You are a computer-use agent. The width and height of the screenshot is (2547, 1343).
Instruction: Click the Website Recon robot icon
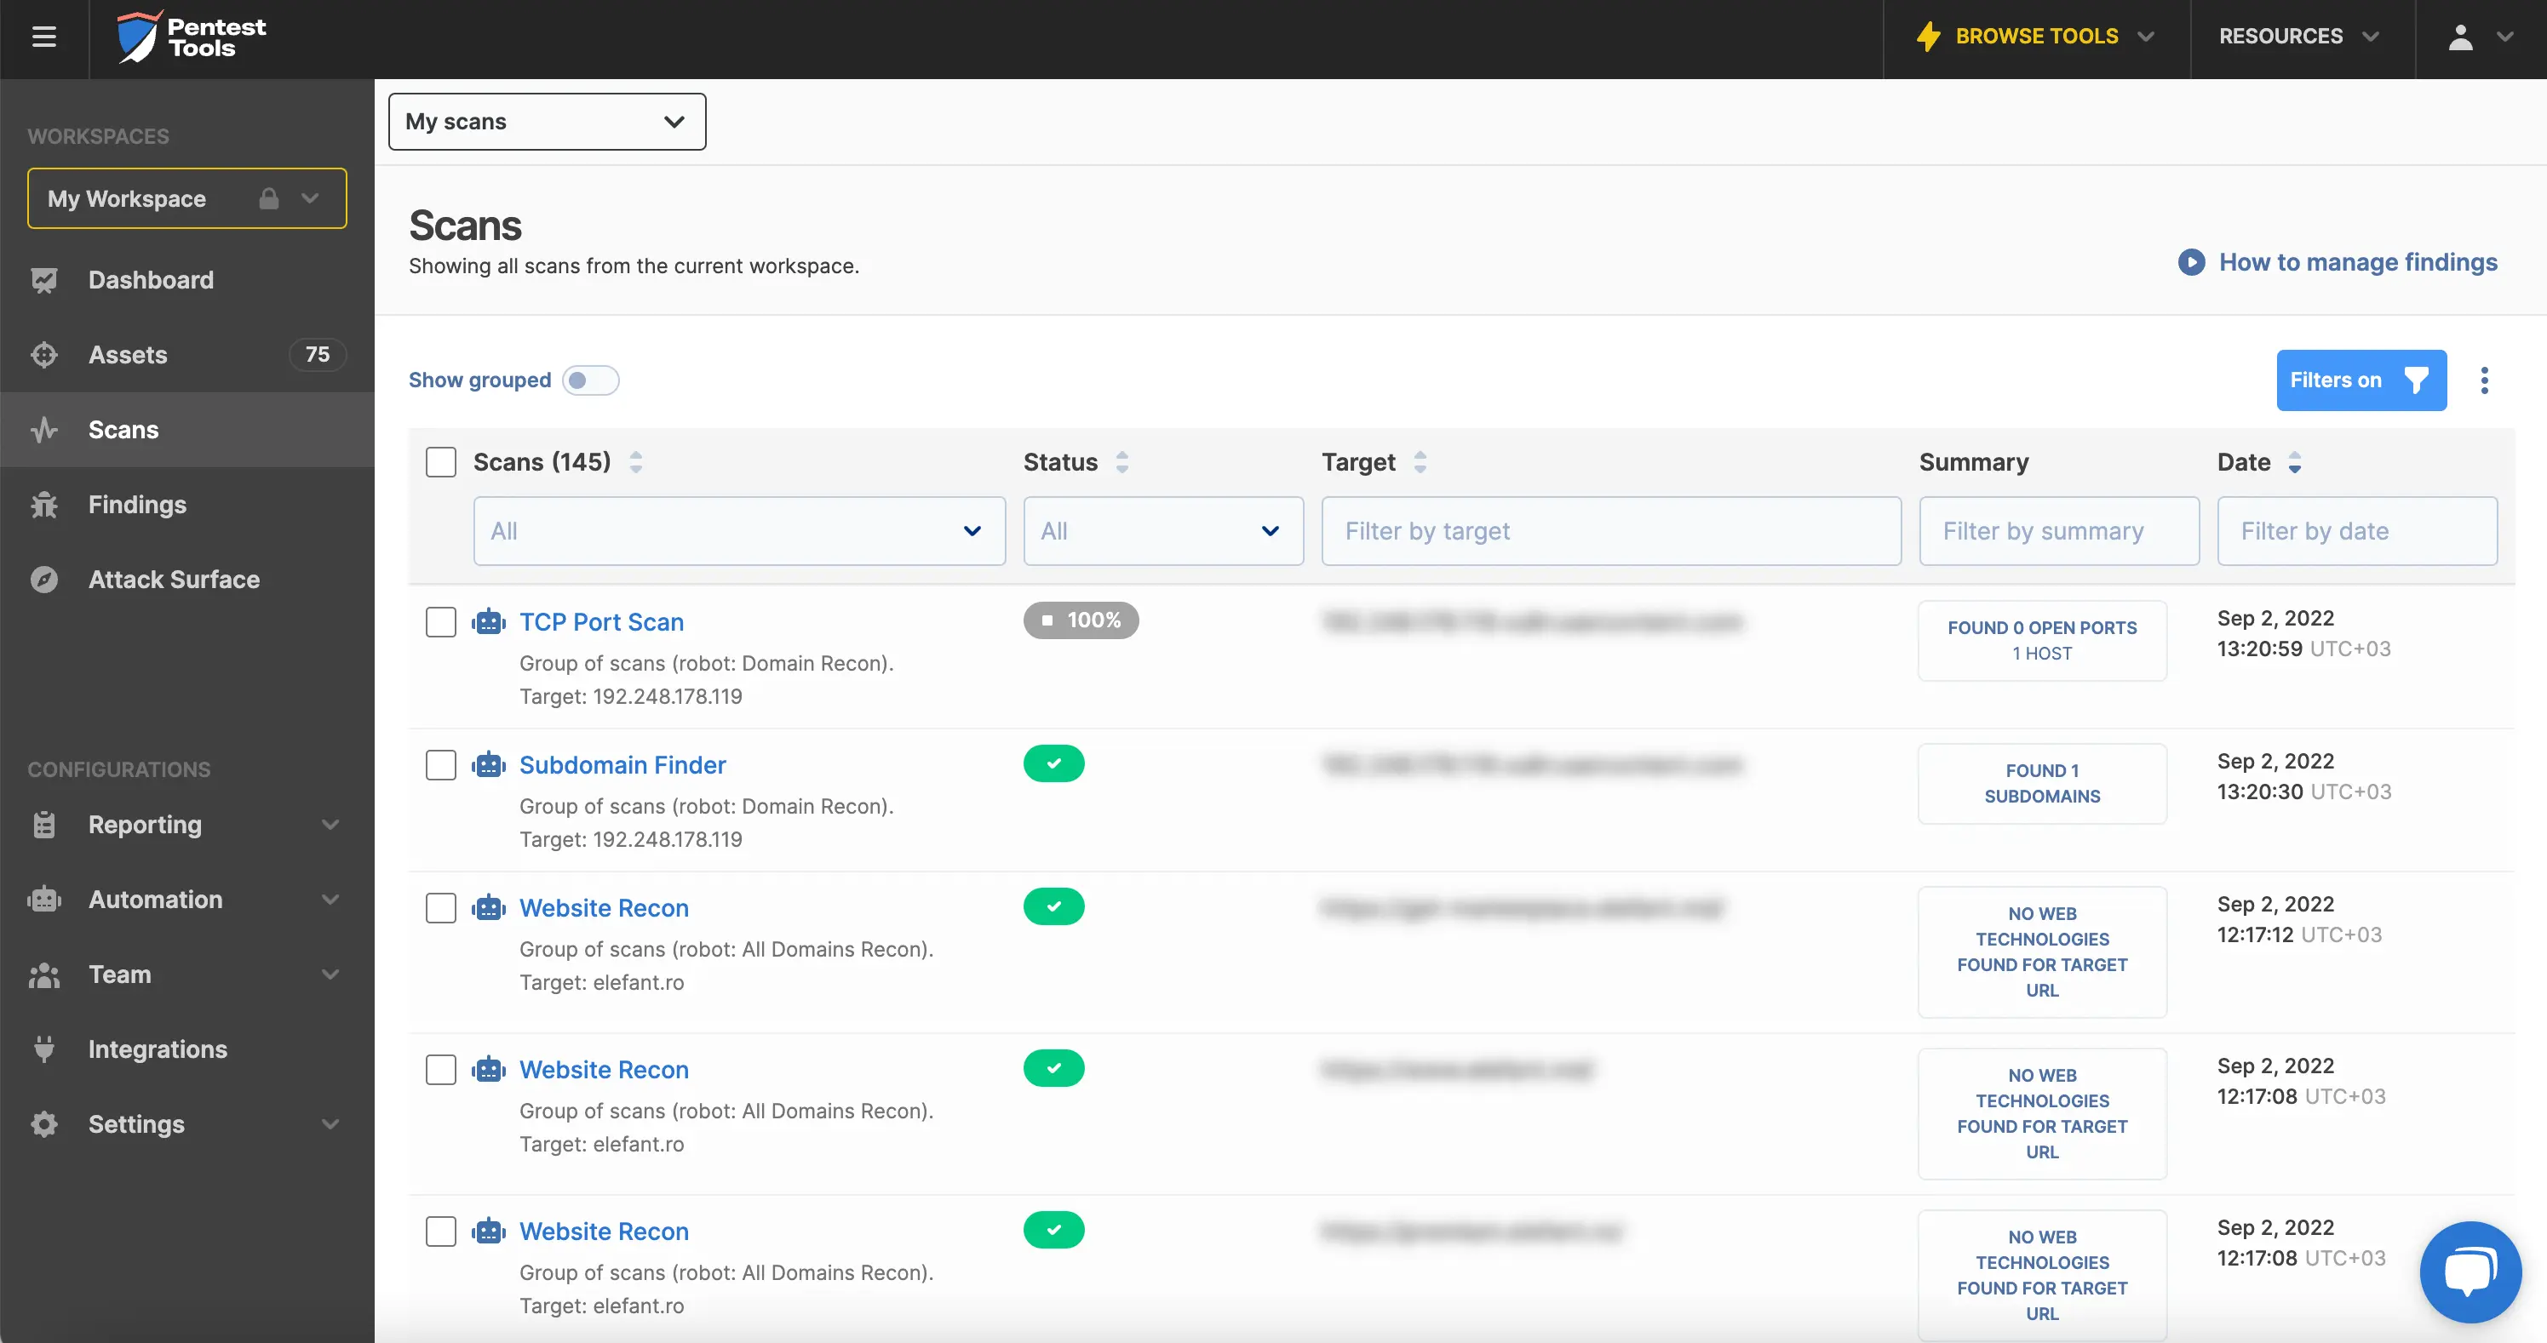490,907
